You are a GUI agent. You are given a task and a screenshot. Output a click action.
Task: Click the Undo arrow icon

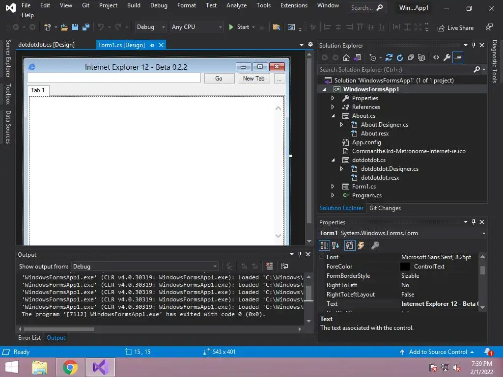(x=100, y=27)
